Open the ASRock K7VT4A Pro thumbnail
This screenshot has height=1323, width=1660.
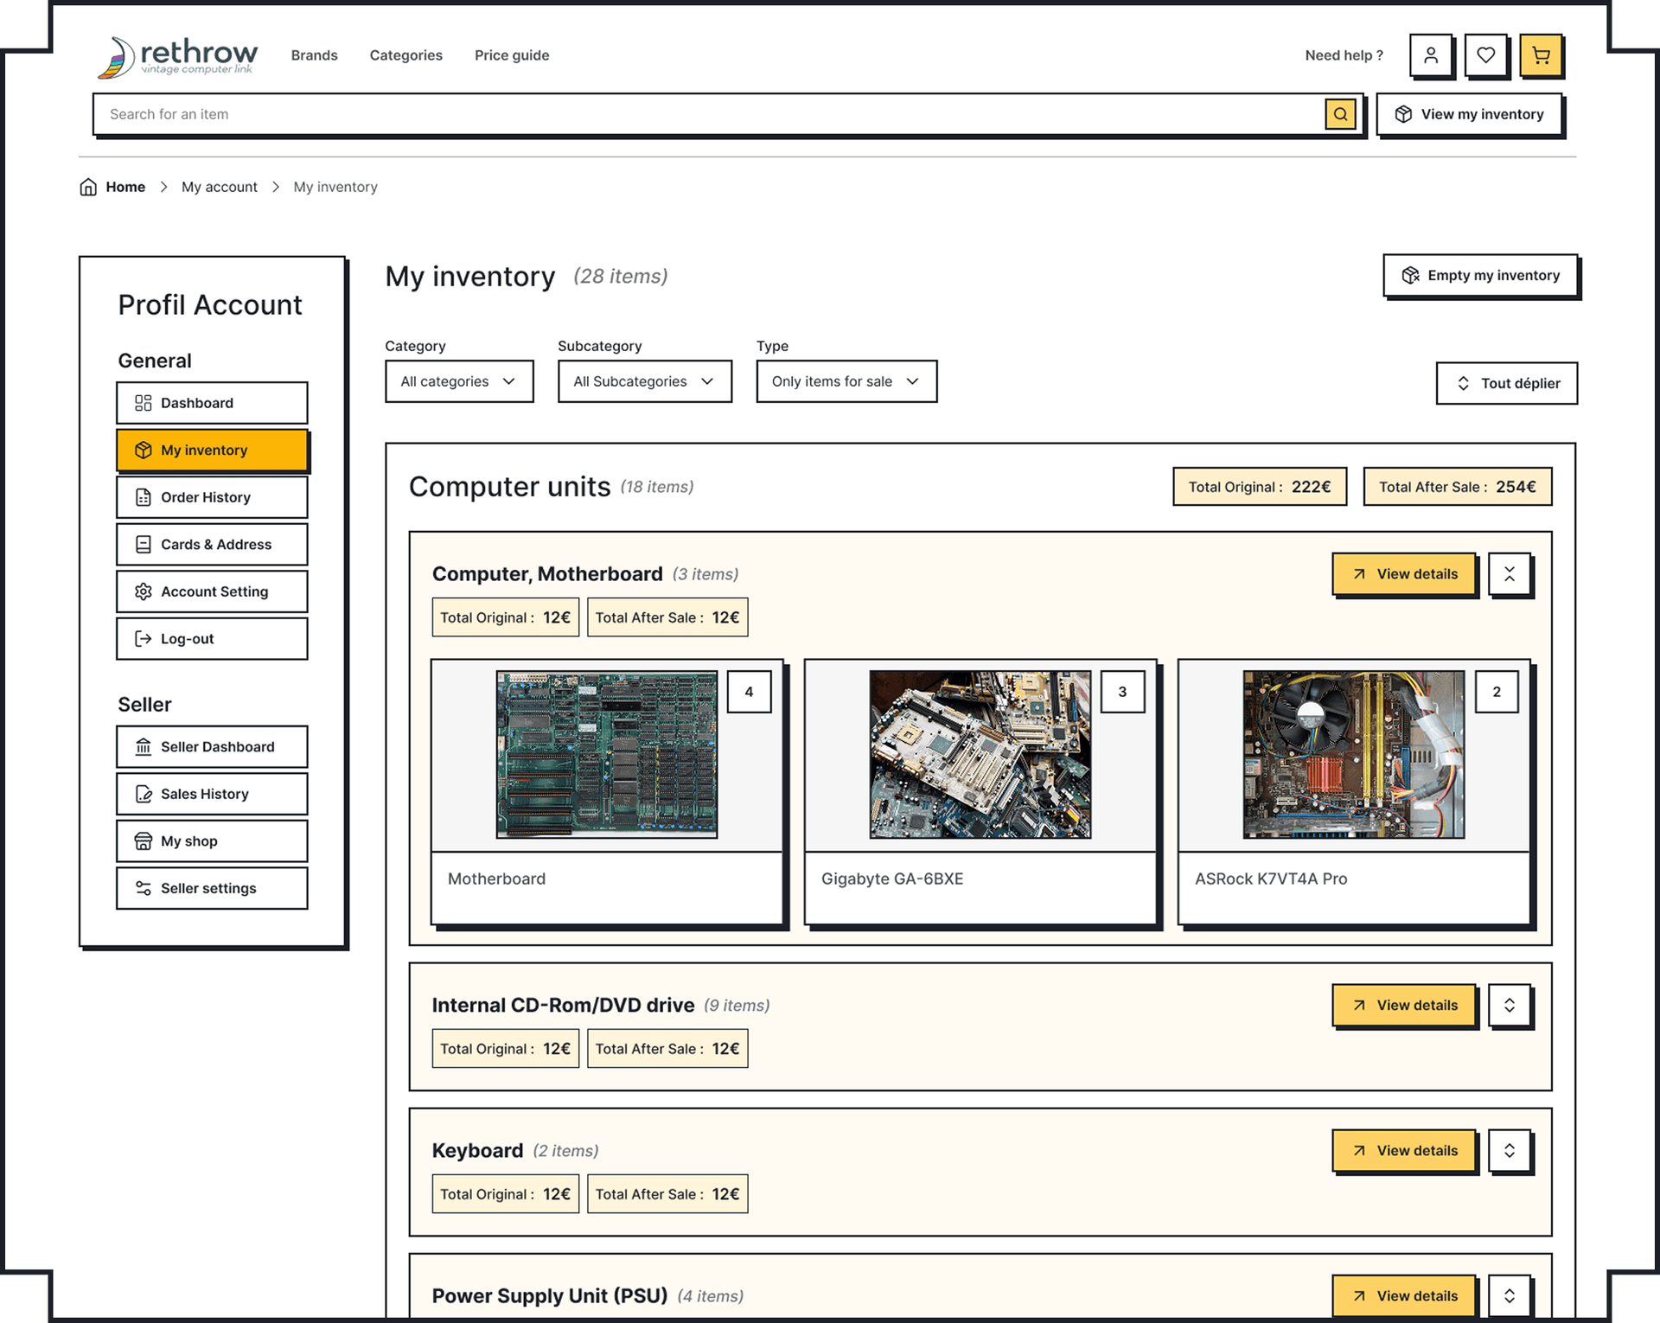tap(1354, 755)
